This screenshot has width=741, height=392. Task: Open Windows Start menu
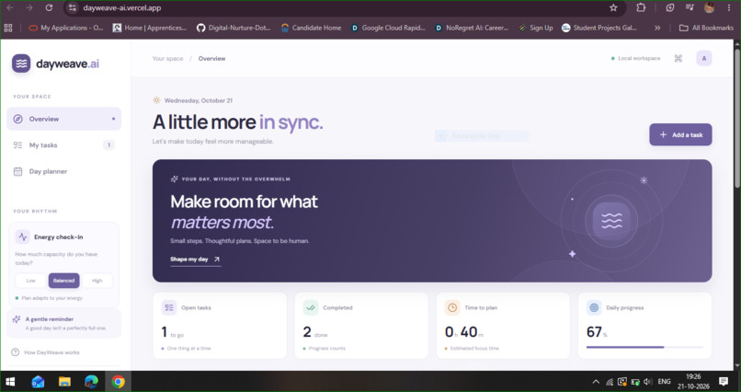click(x=10, y=381)
